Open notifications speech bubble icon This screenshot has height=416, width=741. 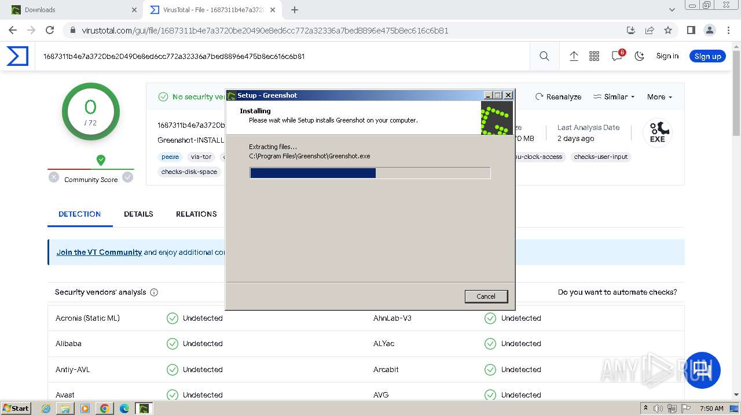(x=617, y=56)
